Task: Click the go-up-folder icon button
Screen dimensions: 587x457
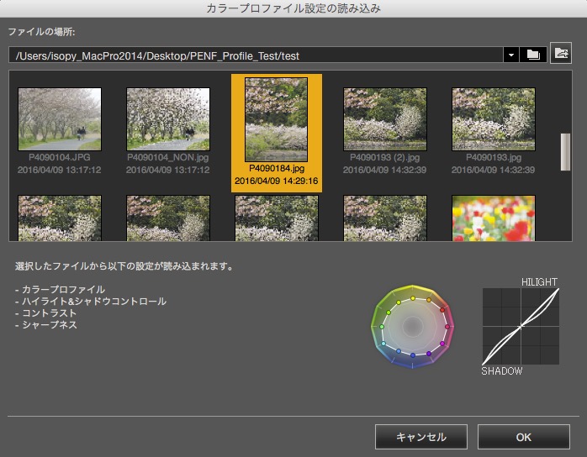Action: pyautogui.click(x=561, y=53)
